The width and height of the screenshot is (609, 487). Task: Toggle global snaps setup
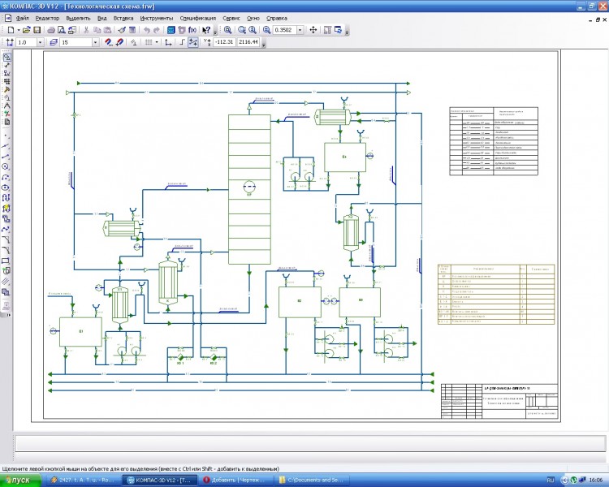click(x=109, y=42)
